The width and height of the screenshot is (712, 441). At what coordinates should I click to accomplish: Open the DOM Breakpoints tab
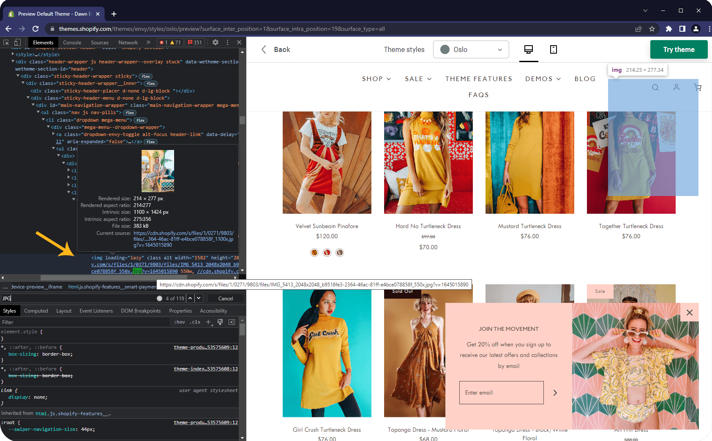click(141, 311)
